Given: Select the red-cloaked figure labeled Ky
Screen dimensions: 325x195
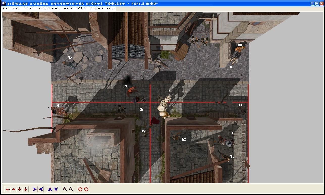Looking at the screenshot, I should click(154, 121).
